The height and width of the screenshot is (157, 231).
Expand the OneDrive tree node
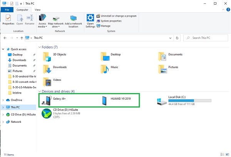tap(3, 100)
